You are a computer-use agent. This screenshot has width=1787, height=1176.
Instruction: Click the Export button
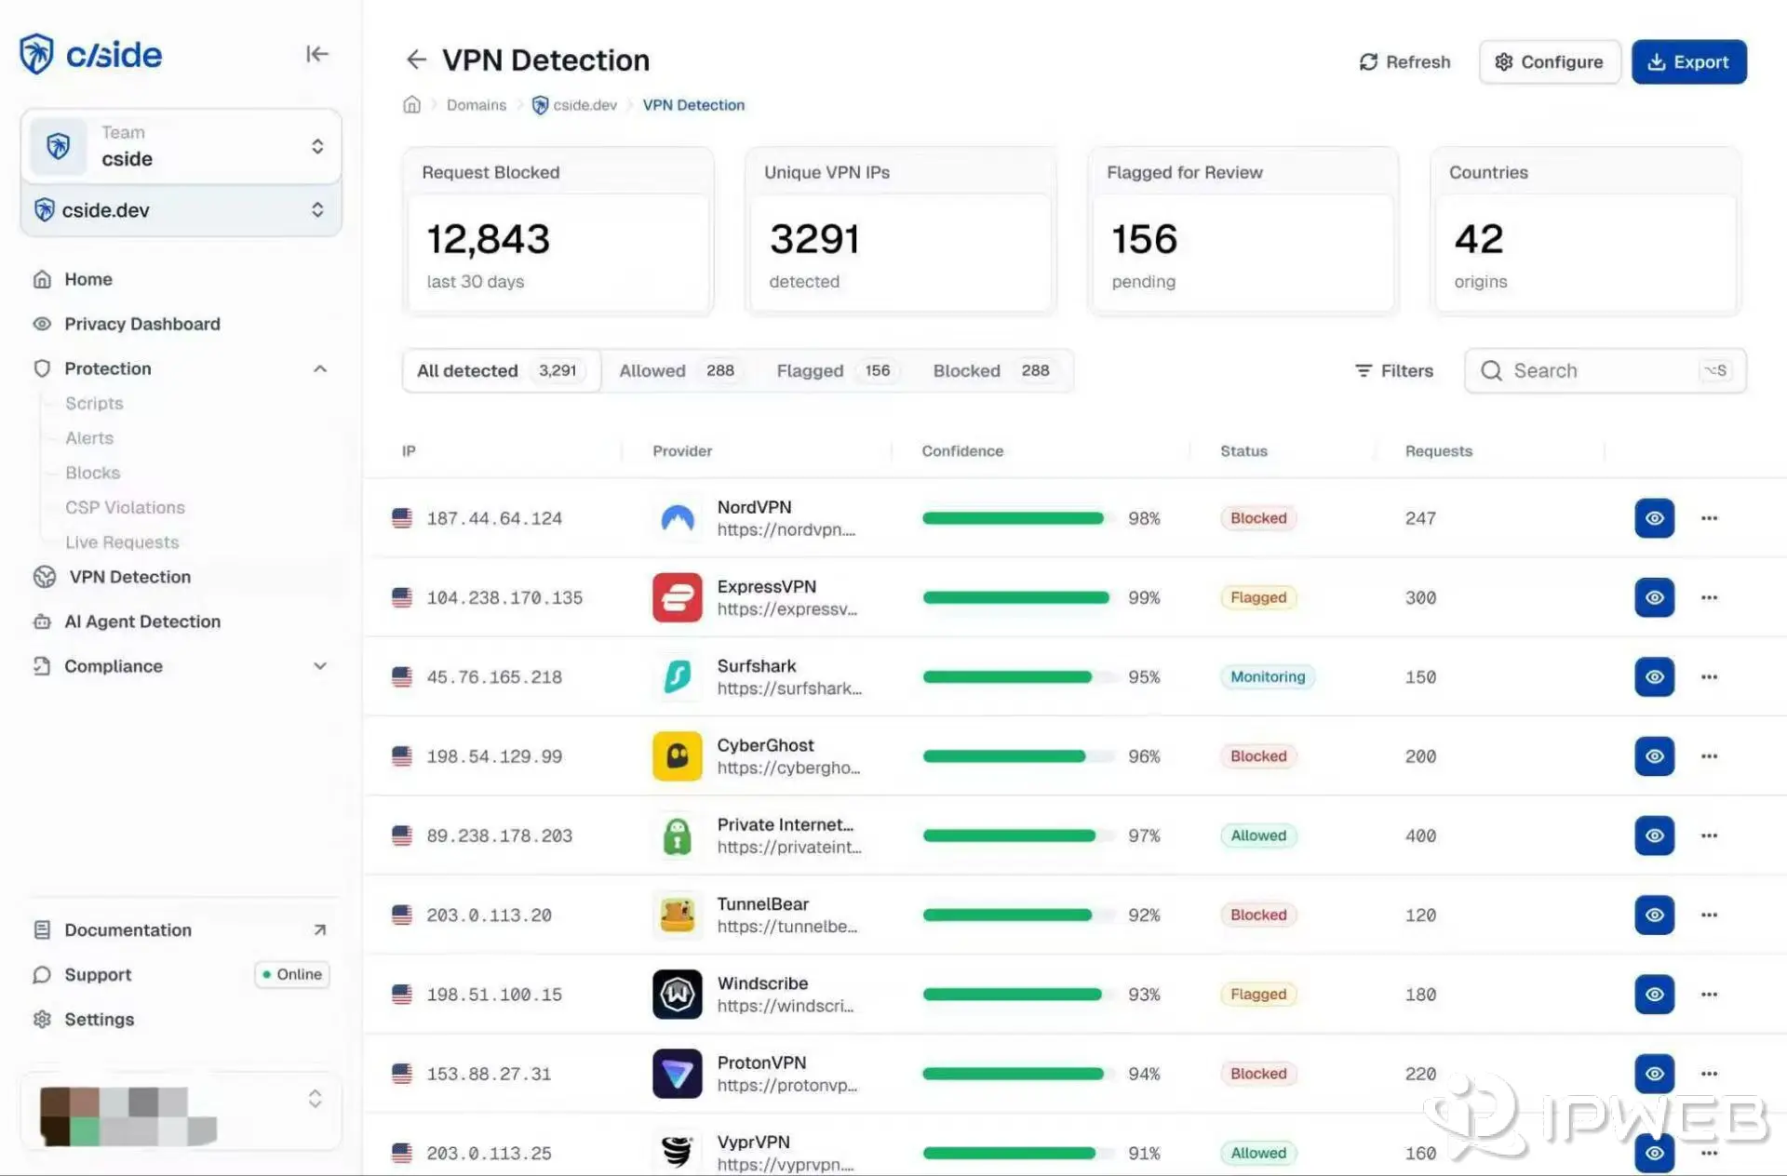click(x=1688, y=61)
